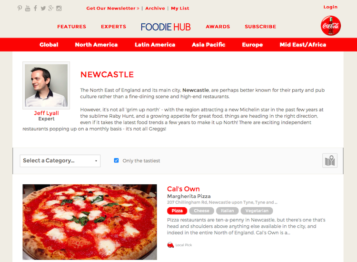Click Get Our Newsletter link
The height and width of the screenshot is (262, 357).
click(x=113, y=8)
